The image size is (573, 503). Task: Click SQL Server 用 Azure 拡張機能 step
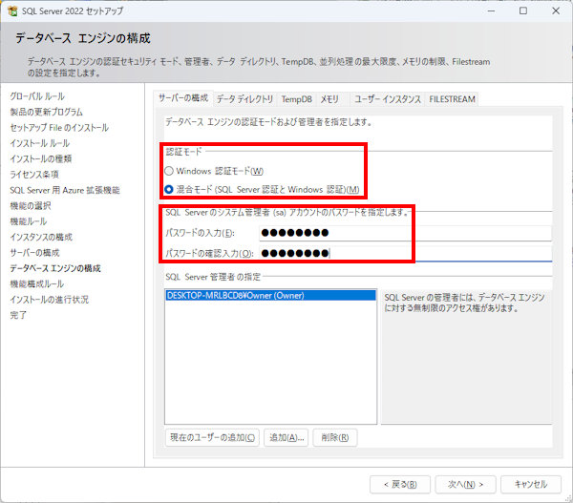65,190
